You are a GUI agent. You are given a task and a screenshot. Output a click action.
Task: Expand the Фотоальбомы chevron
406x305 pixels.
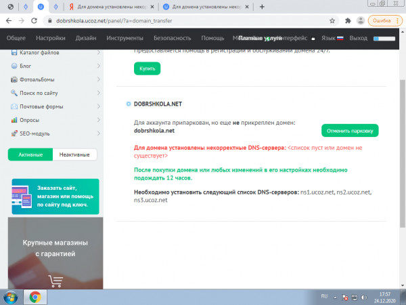click(99, 79)
